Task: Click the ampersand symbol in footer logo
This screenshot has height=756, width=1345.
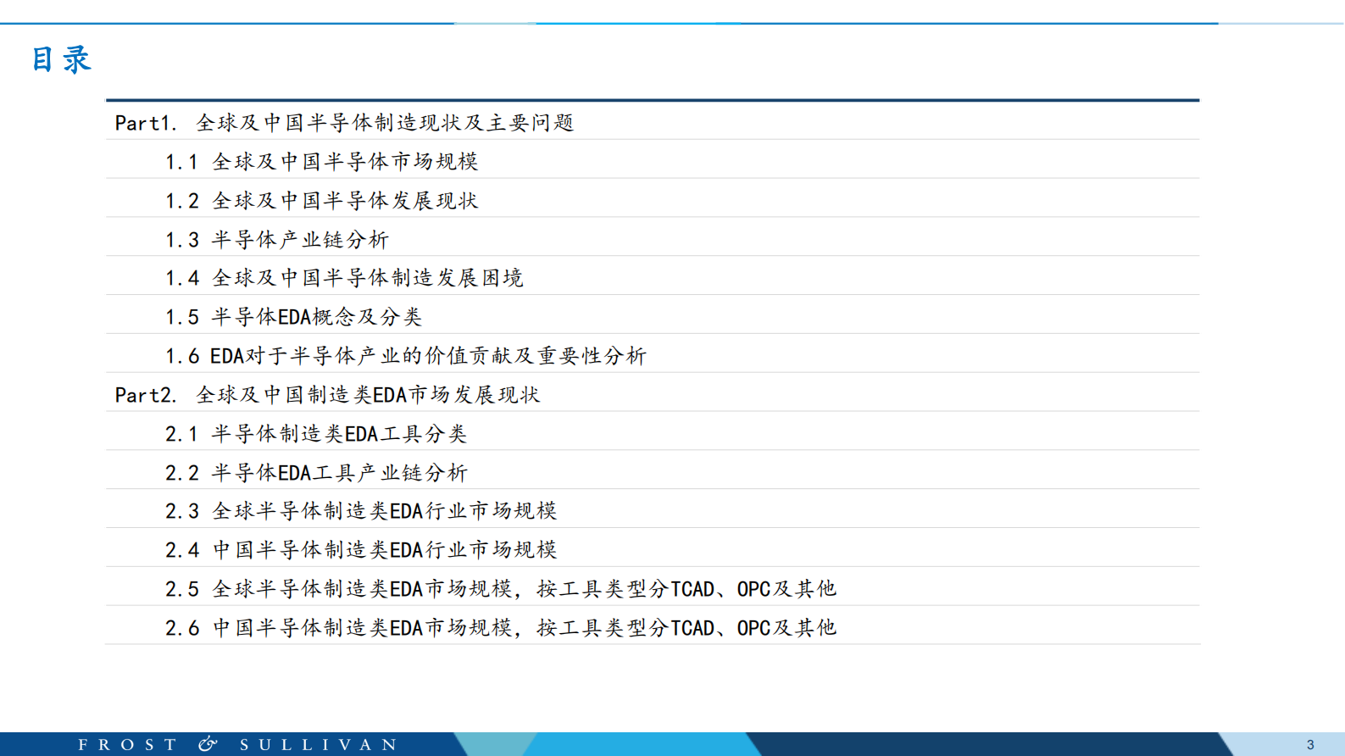Action: point(208,744)
